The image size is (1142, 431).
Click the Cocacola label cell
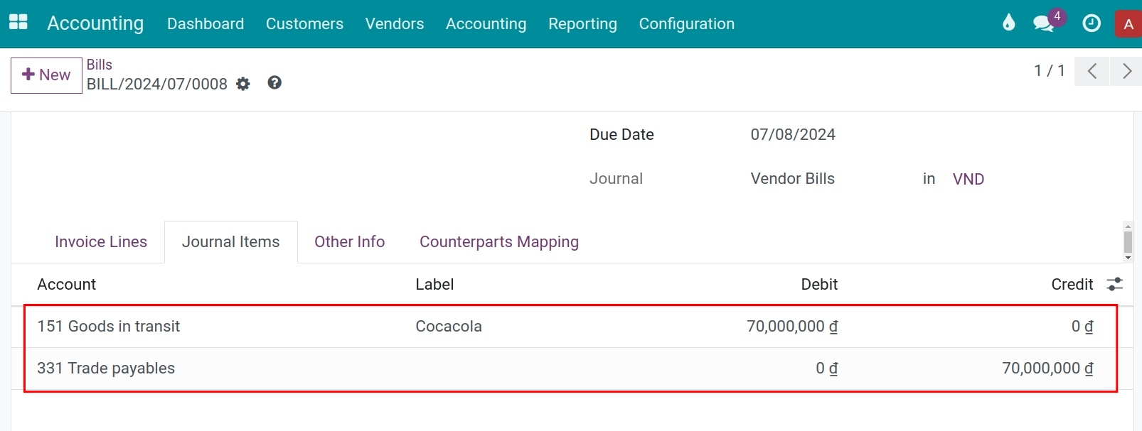[x=449, y=327]
